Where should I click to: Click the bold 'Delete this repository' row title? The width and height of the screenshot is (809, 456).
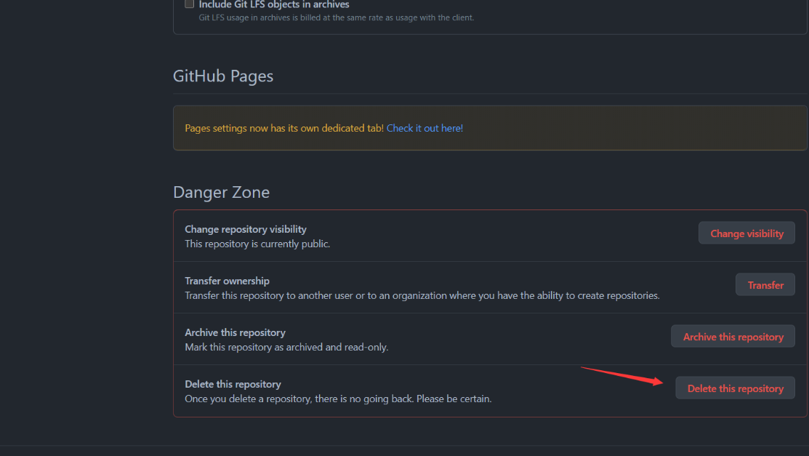pyautogui.click(x=233, y=384)
